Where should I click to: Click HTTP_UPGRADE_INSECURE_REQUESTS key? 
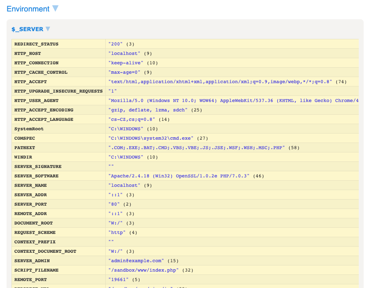pyautogui.click(x=59, y=91)
